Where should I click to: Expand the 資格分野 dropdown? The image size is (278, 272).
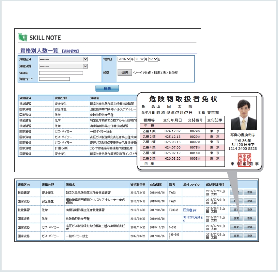click(63, 66)
